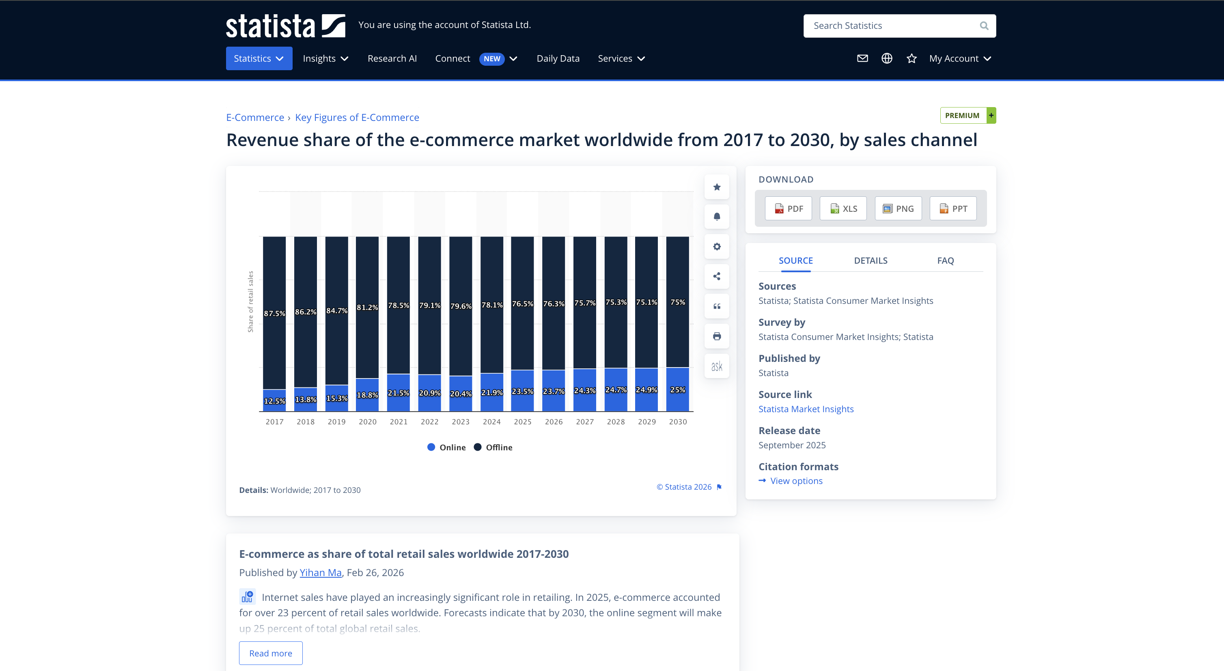Expand the Statistics dropdown menu
Image resolution: width=1224 pixels, height=671 pixels.
(x=259, y=58)
